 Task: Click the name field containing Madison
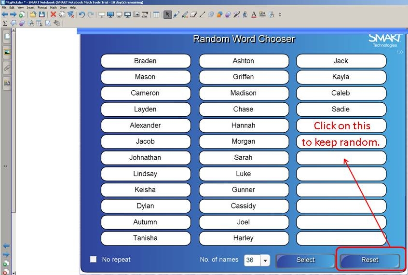[244, 93]
